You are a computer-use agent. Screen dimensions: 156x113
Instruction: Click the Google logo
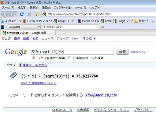coord(16,52)
